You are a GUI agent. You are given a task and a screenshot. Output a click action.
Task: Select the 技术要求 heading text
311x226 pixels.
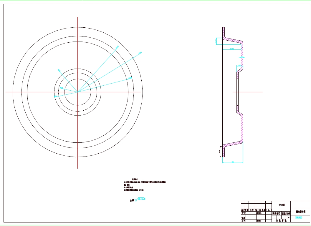tap(135, 179)
